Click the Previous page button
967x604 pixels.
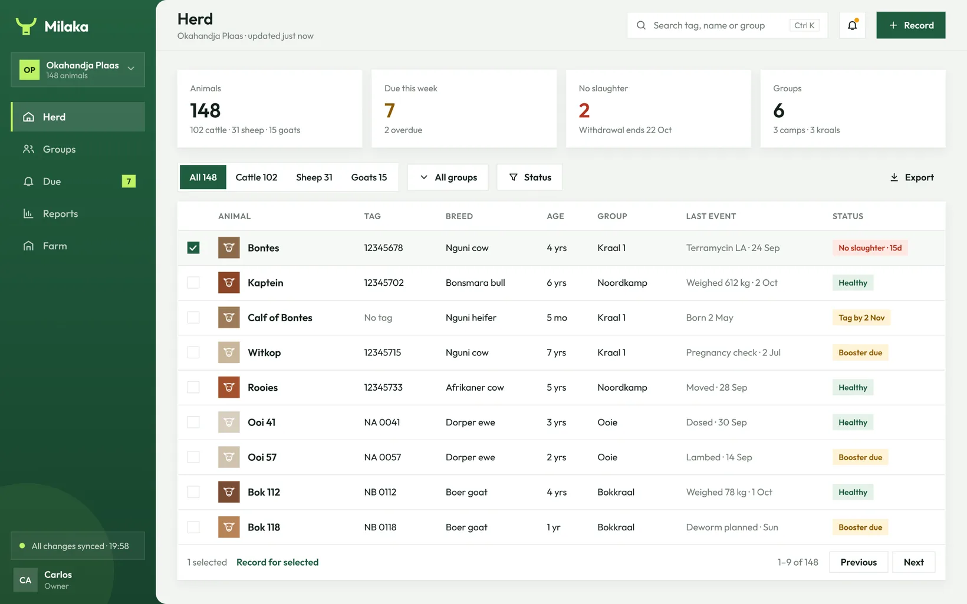coord(859,562)
